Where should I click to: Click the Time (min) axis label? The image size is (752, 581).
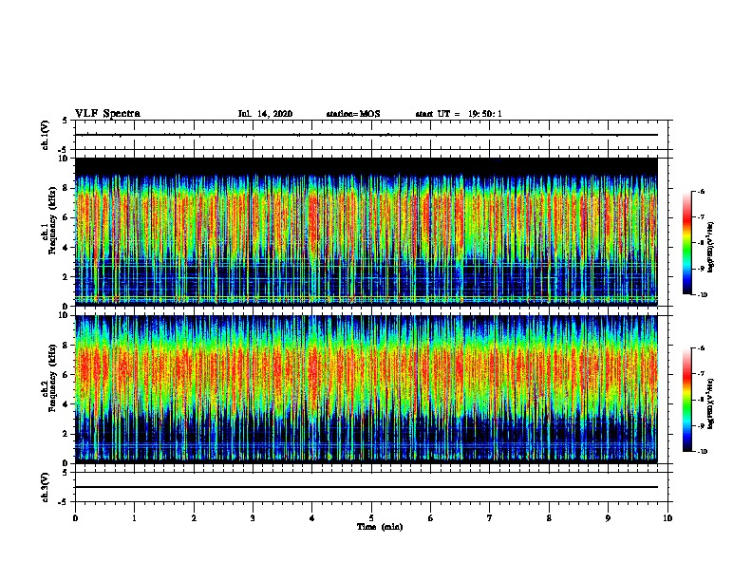380,527
